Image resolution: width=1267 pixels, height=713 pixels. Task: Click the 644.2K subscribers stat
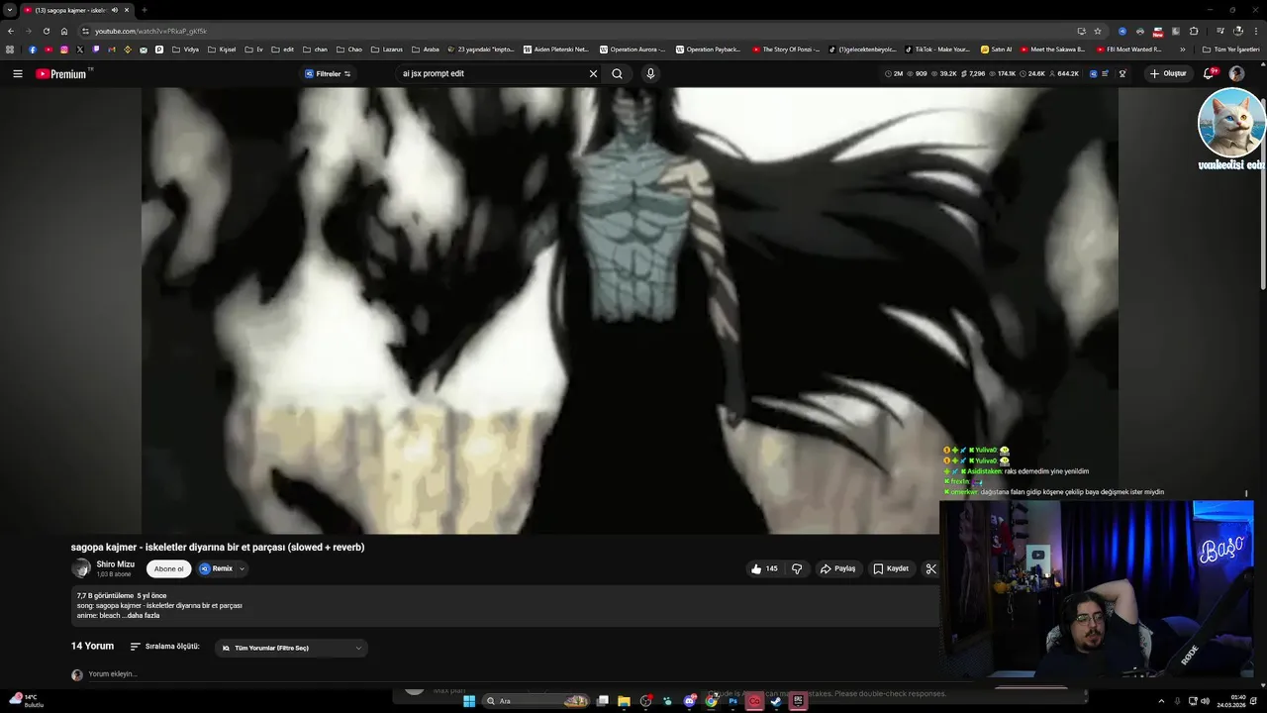[1064, 73]
